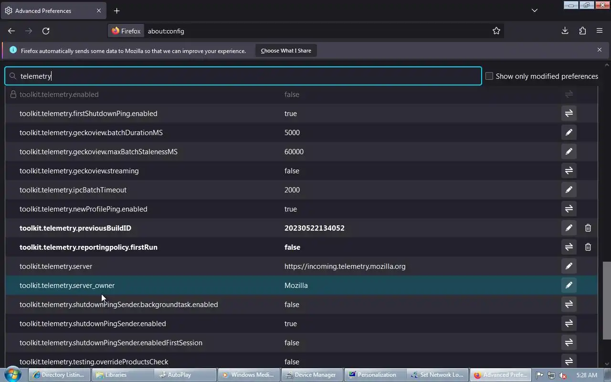611x382 pixels.
Task: Reload the current page
Action: (x=46, y=31)
